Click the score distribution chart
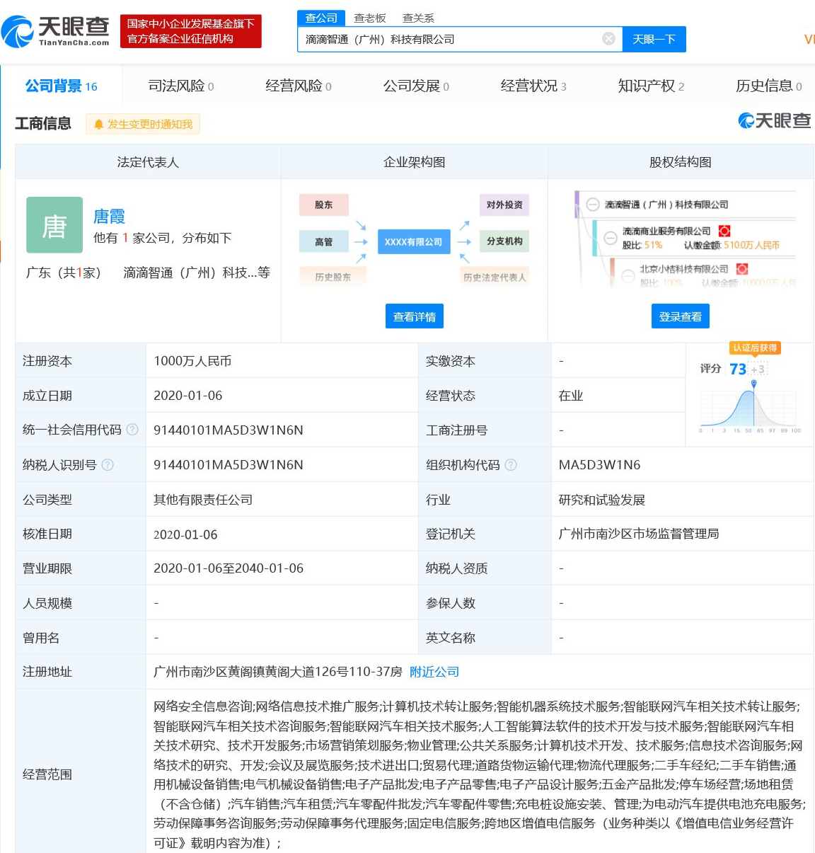The image size is (815, 853). click(750, 408)
